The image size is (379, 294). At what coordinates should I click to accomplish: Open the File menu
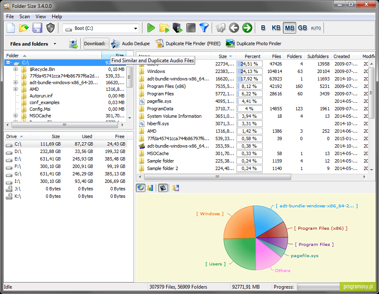(x=10, y=17)
